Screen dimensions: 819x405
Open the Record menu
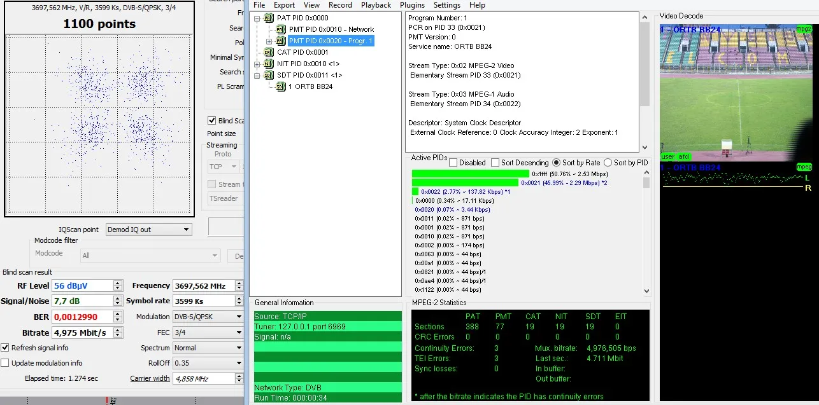tap(340, 5)
